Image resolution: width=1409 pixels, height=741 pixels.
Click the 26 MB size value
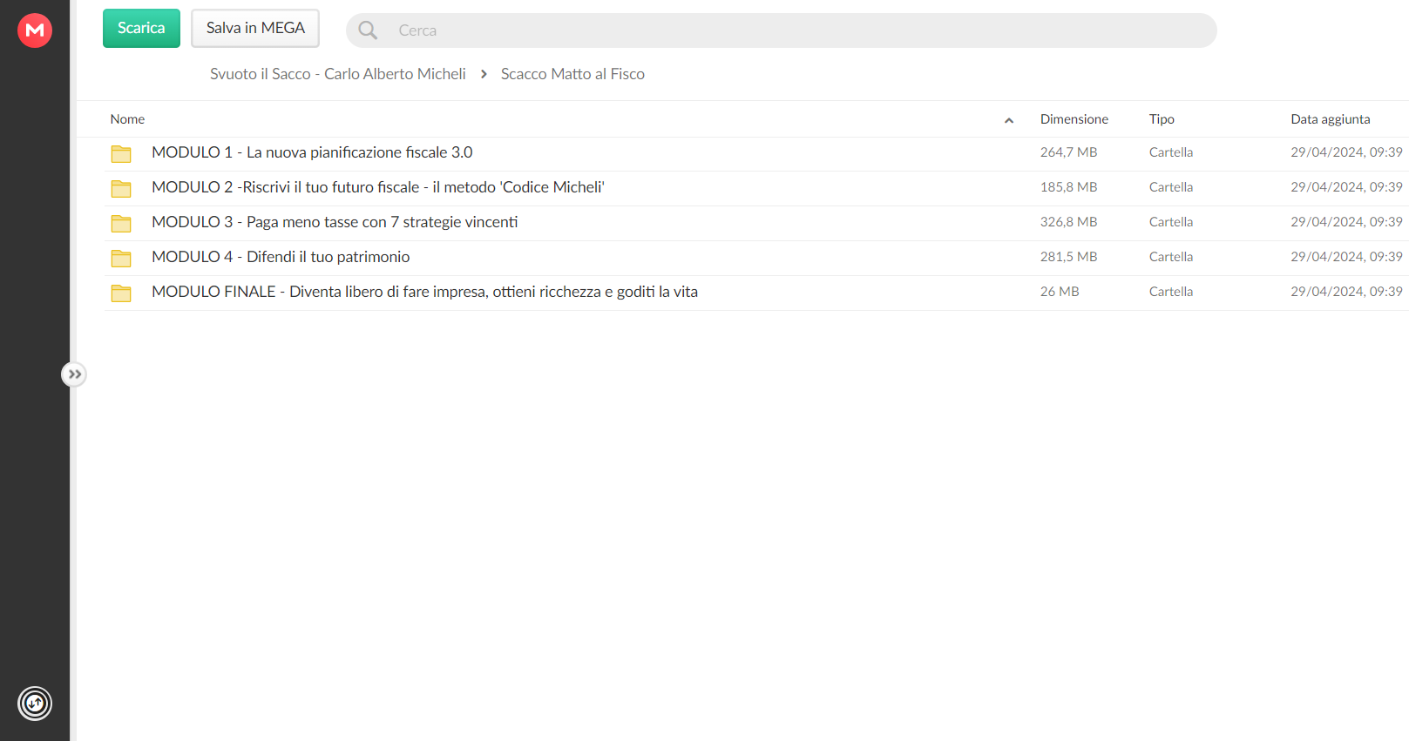click(1060, 292)
